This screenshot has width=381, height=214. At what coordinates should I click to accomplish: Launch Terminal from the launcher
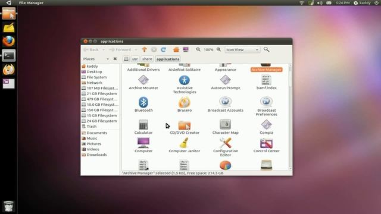[x=9, y=55]
